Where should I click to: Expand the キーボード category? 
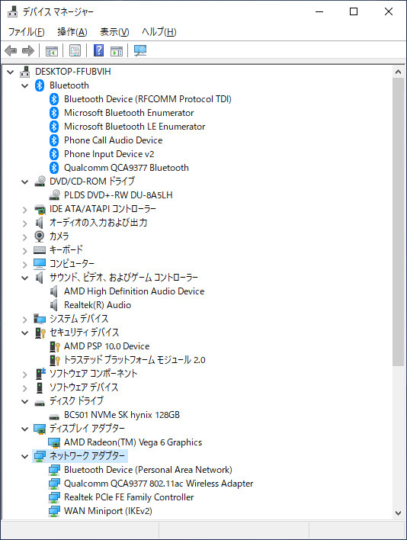pyautogui.click(x=25, y=250)
